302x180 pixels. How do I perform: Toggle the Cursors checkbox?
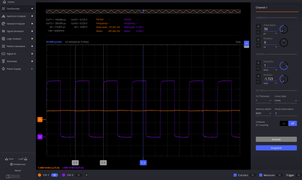coord(235,175)
